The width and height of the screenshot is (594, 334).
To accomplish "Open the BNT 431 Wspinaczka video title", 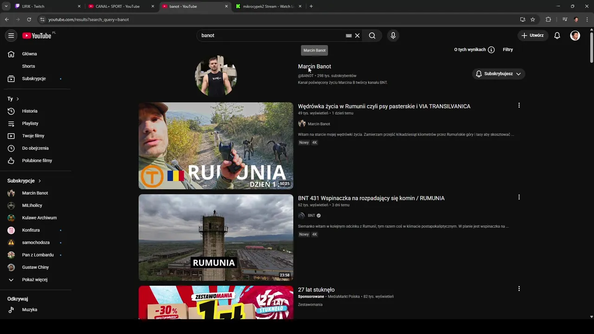I will [x=371, y=198].
